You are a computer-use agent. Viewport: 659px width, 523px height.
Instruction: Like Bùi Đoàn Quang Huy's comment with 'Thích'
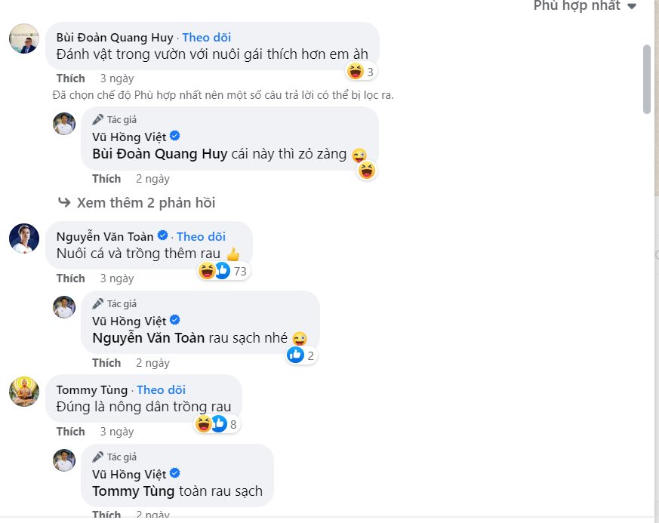(71, 78)
